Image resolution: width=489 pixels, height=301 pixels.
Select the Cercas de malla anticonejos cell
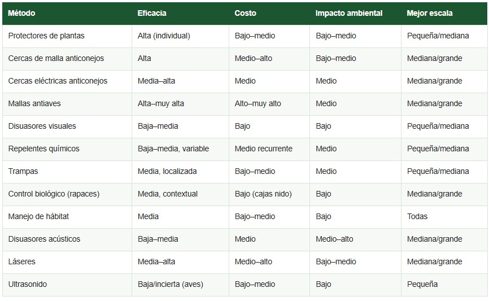click(67, 59)
